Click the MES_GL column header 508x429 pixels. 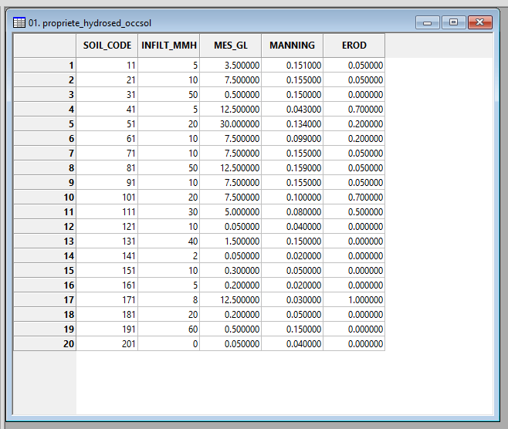coord(230,46)
